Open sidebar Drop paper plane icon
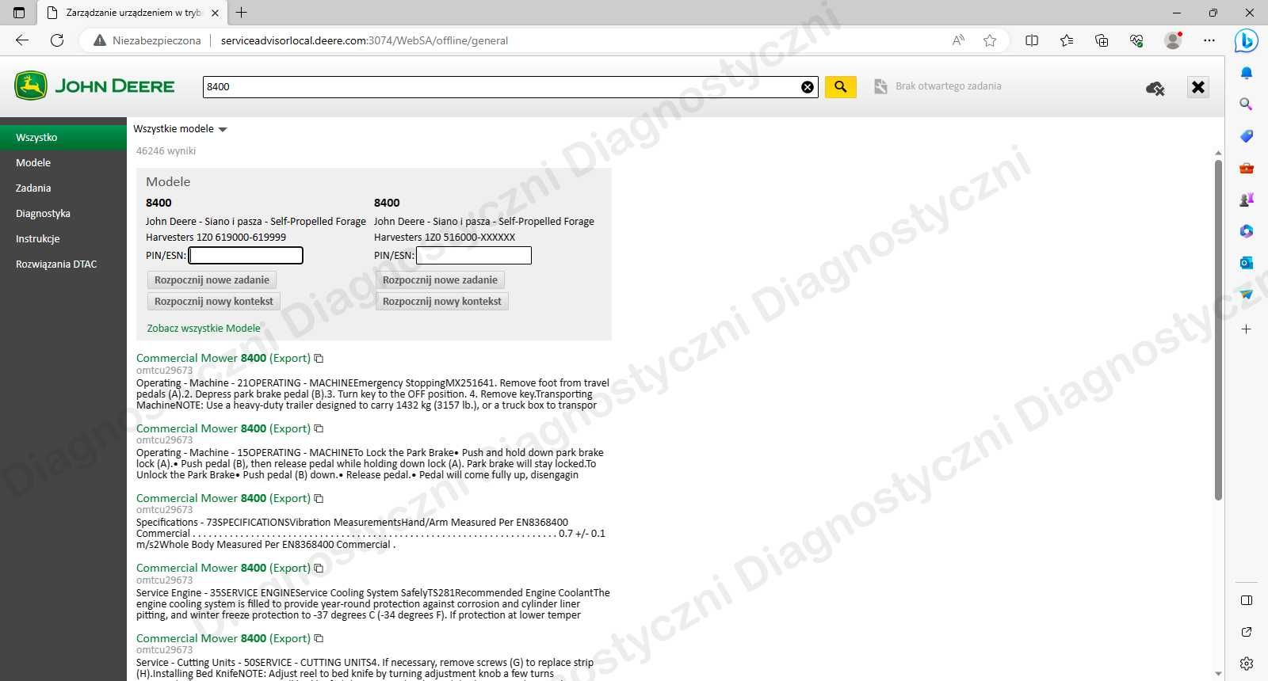The width and height of the screenshot is (1268, 681). pos(1247,295)
